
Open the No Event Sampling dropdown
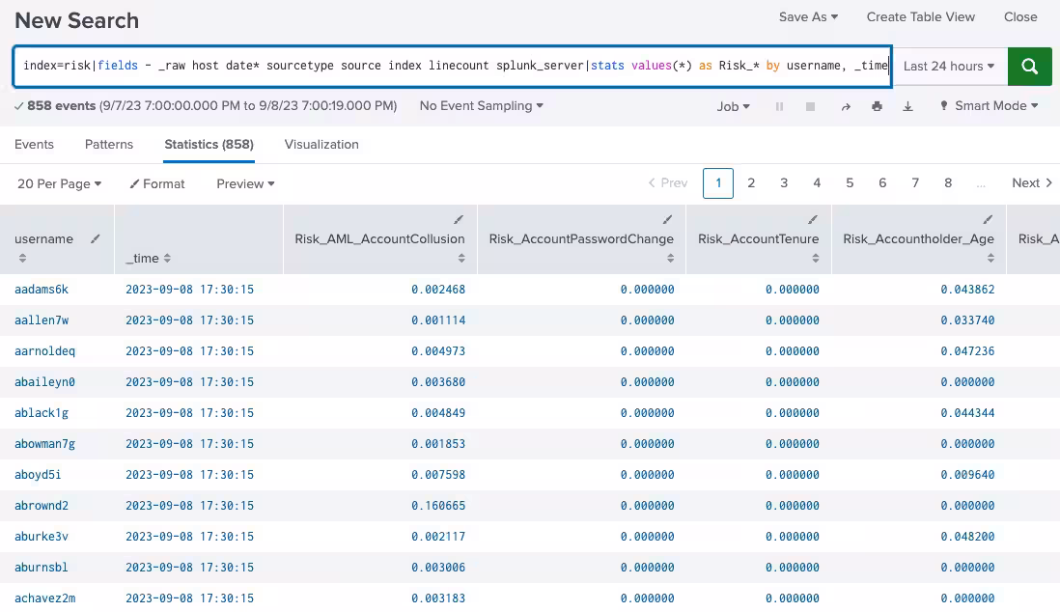pyautogui.click(x=481, y=106)
